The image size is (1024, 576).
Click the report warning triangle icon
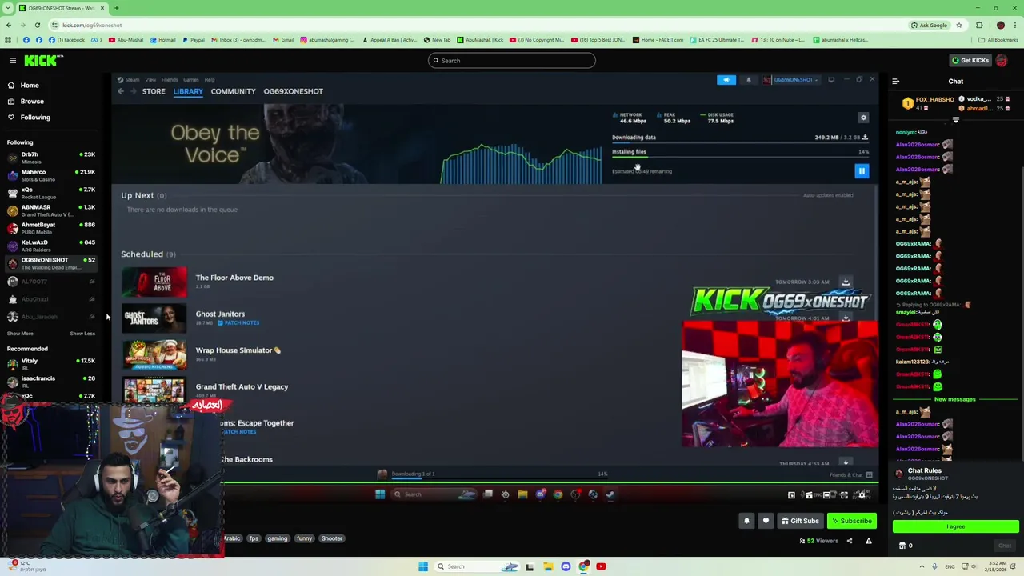pos(869,542)
